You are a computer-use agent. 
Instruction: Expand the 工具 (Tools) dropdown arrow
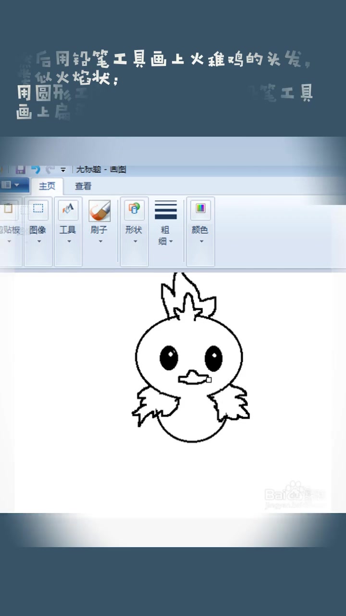click(69, 241)
